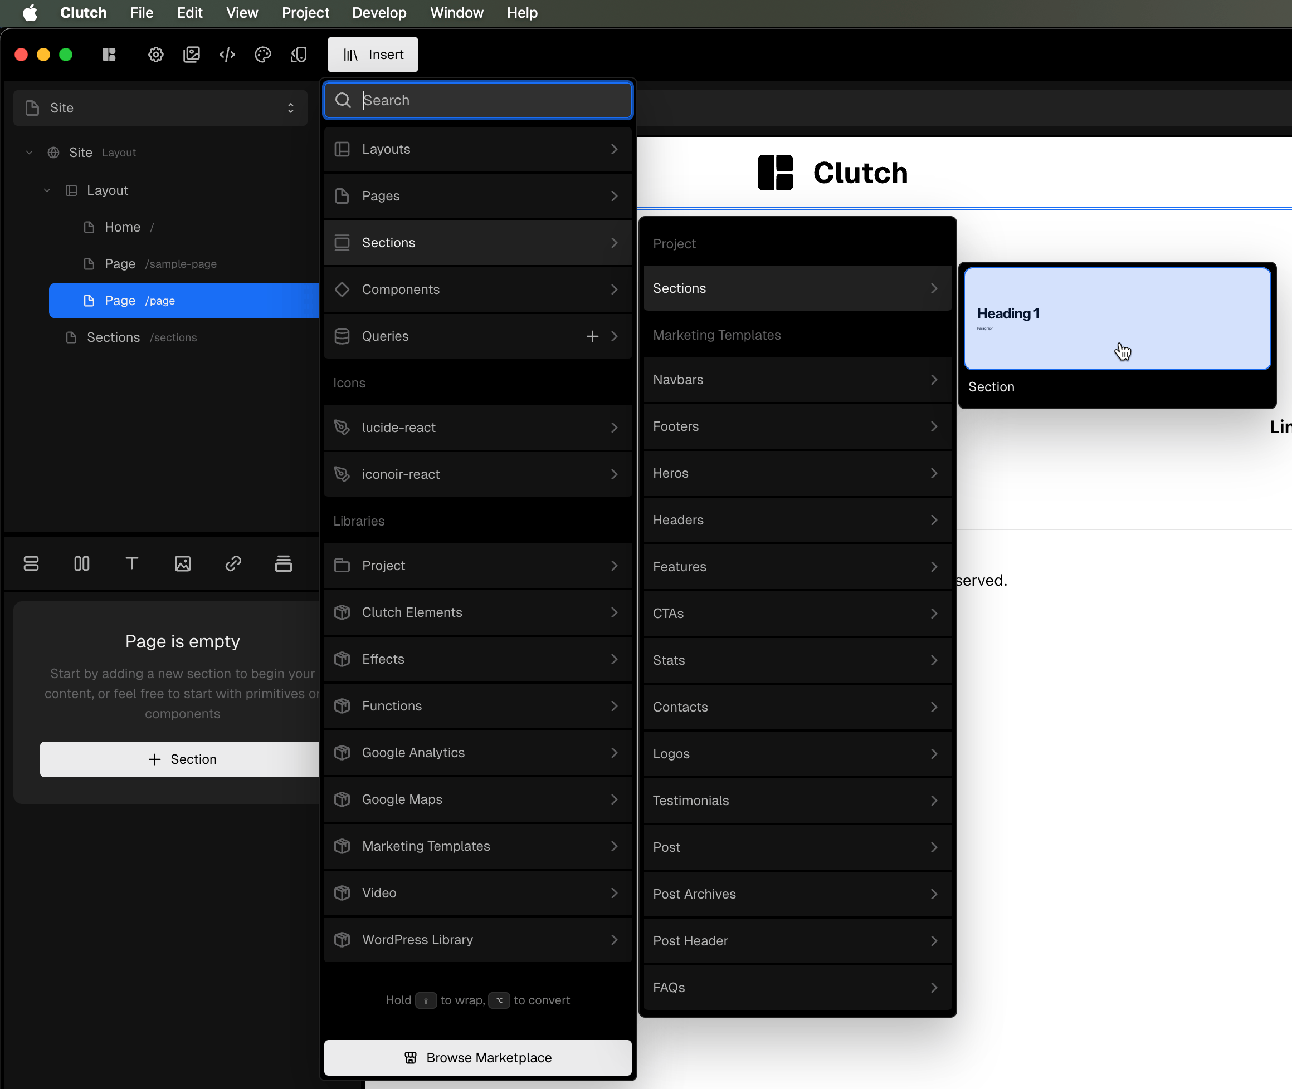1292x1089 pixels.
Task: Open Queries in Insert menu
Action: 477,336
